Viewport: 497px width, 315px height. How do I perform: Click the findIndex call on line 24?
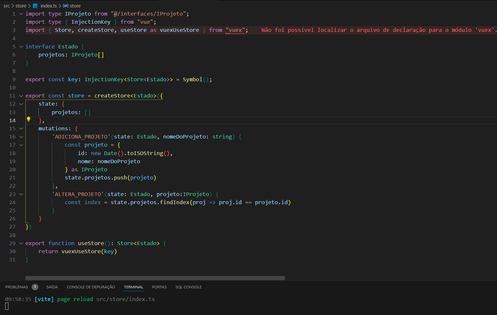174,203
